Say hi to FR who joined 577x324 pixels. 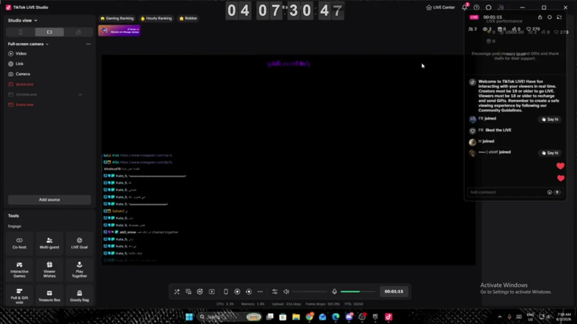[x=550, y=119]
